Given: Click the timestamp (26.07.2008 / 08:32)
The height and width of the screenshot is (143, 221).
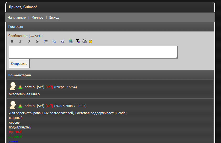Looking at the screenshot, I should coord(70,106).
